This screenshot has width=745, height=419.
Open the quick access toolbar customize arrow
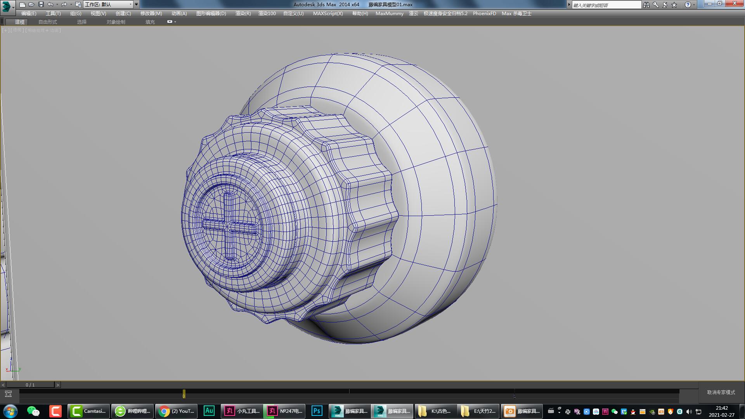(137, 5)
